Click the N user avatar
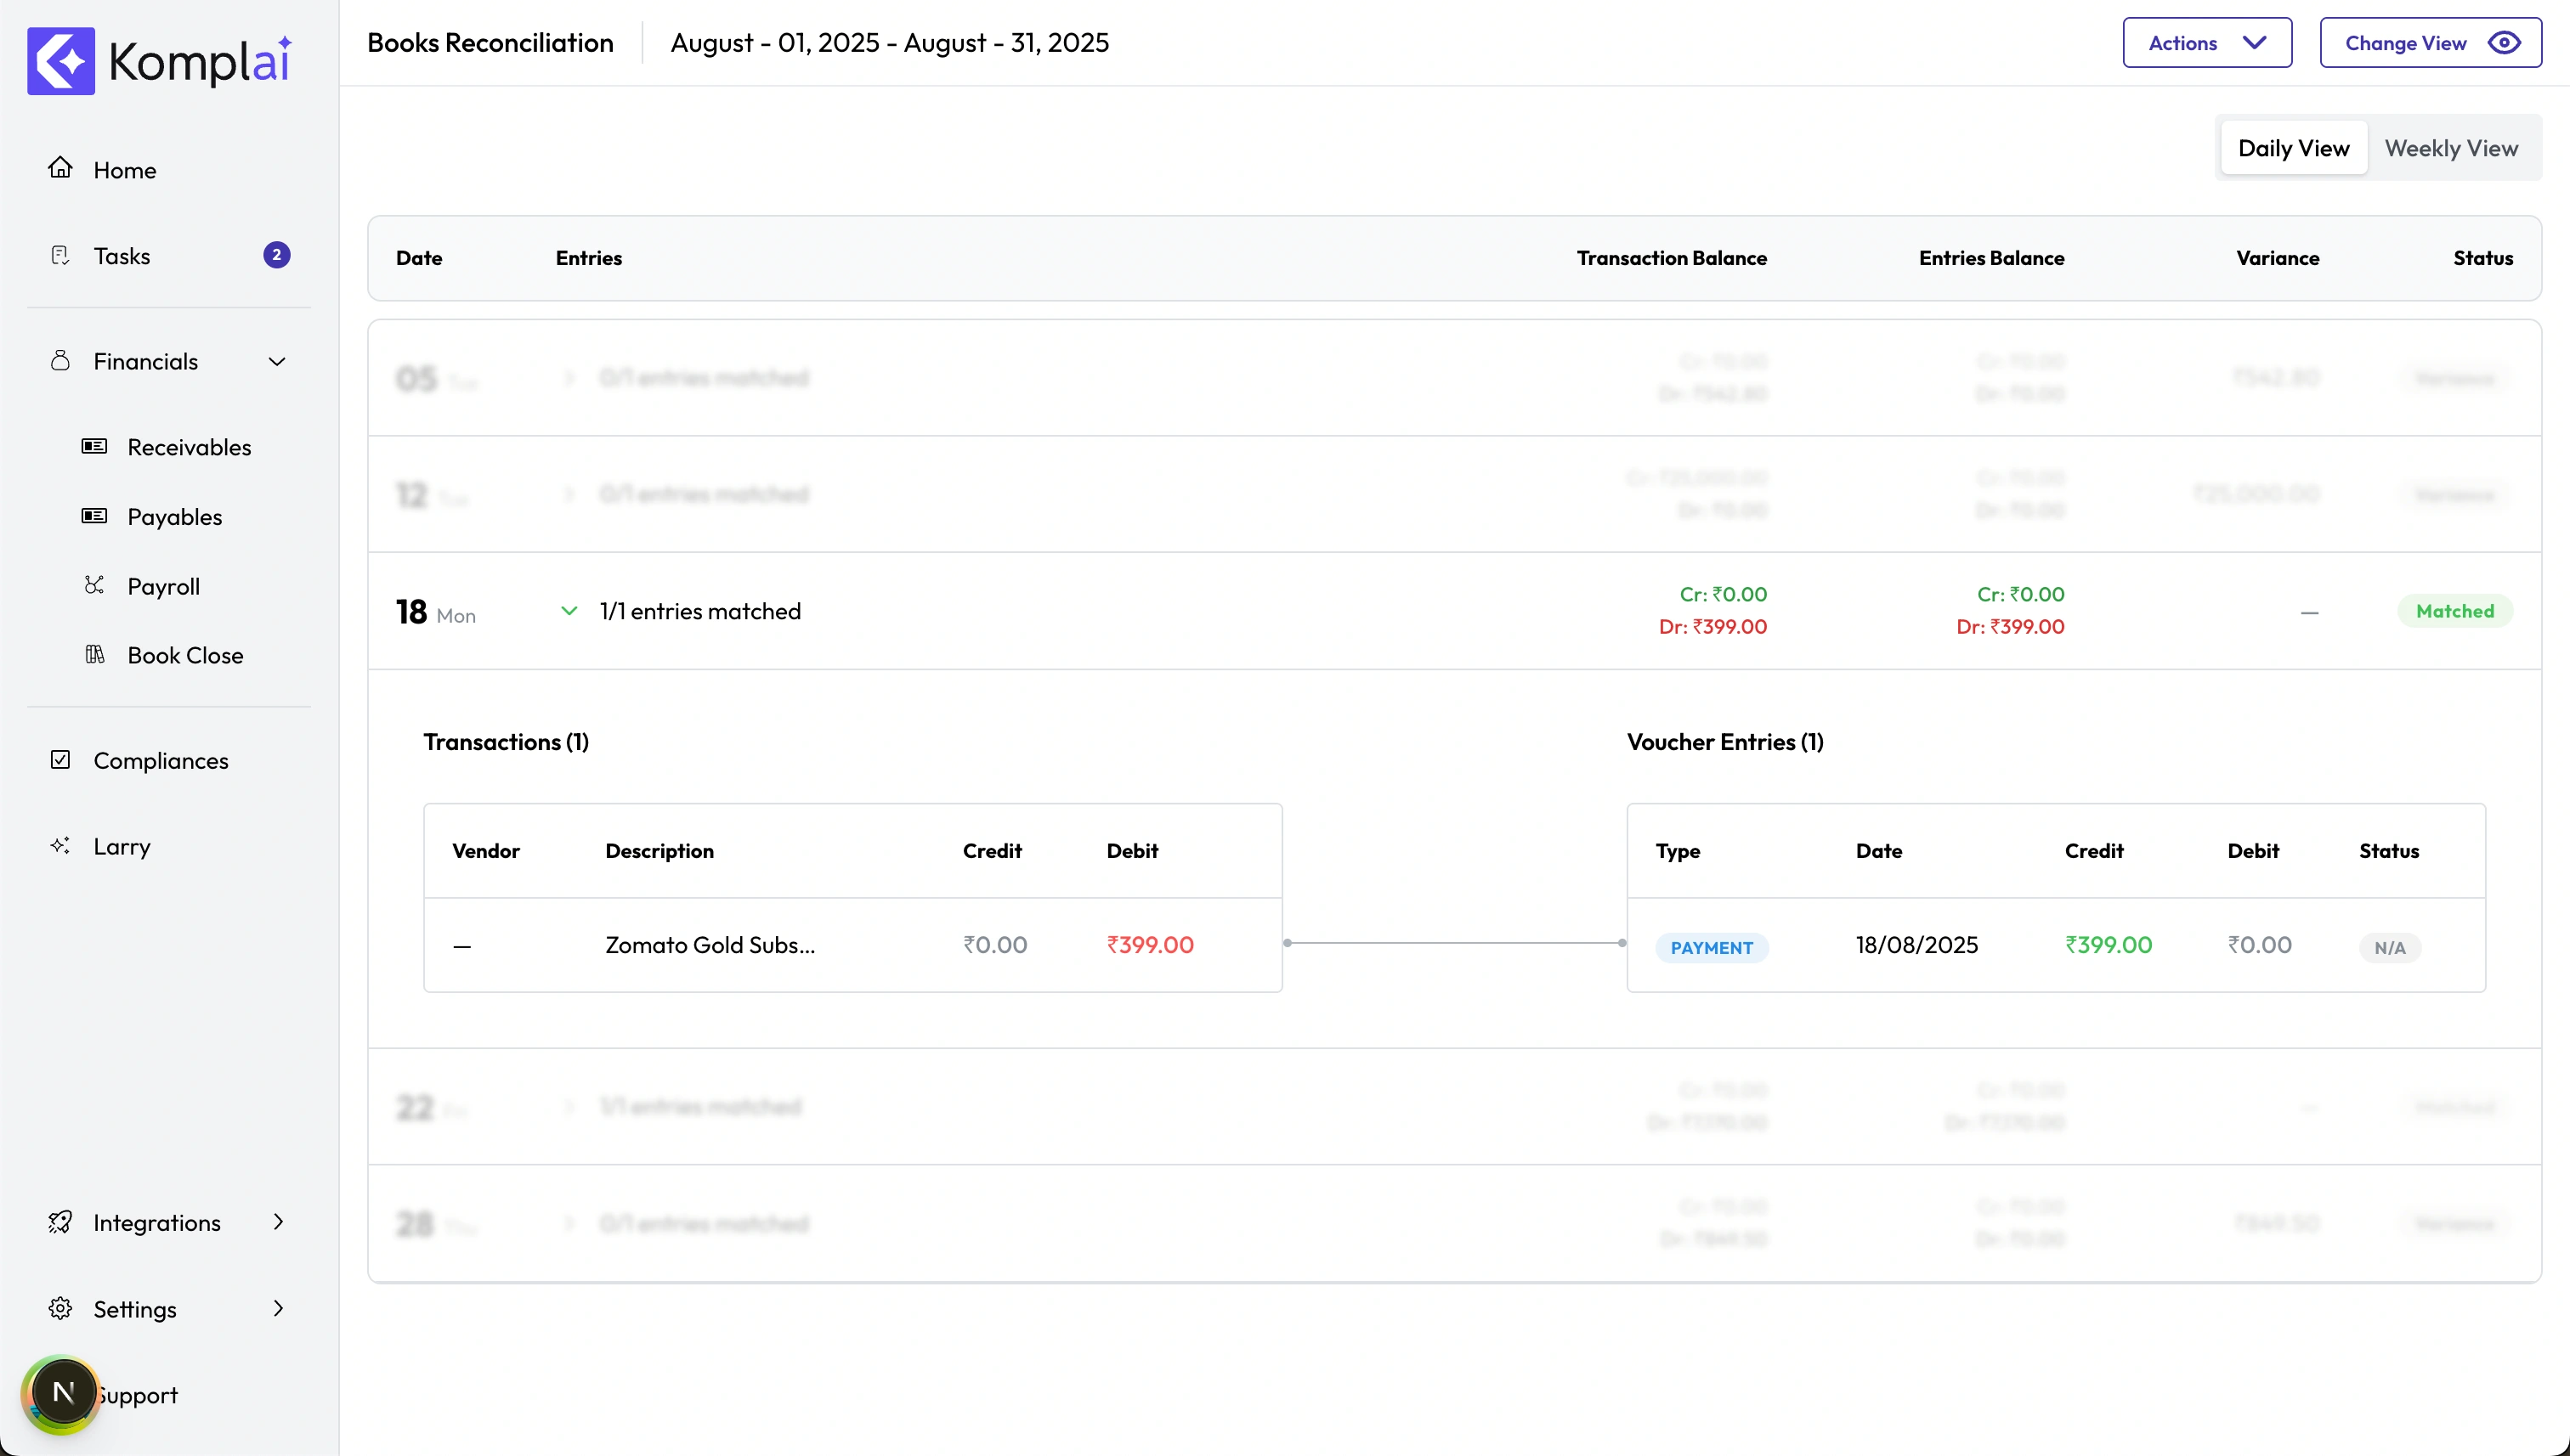Image resolution: width=2570 pixels, height=1456 pixels. pos(62,1392)
